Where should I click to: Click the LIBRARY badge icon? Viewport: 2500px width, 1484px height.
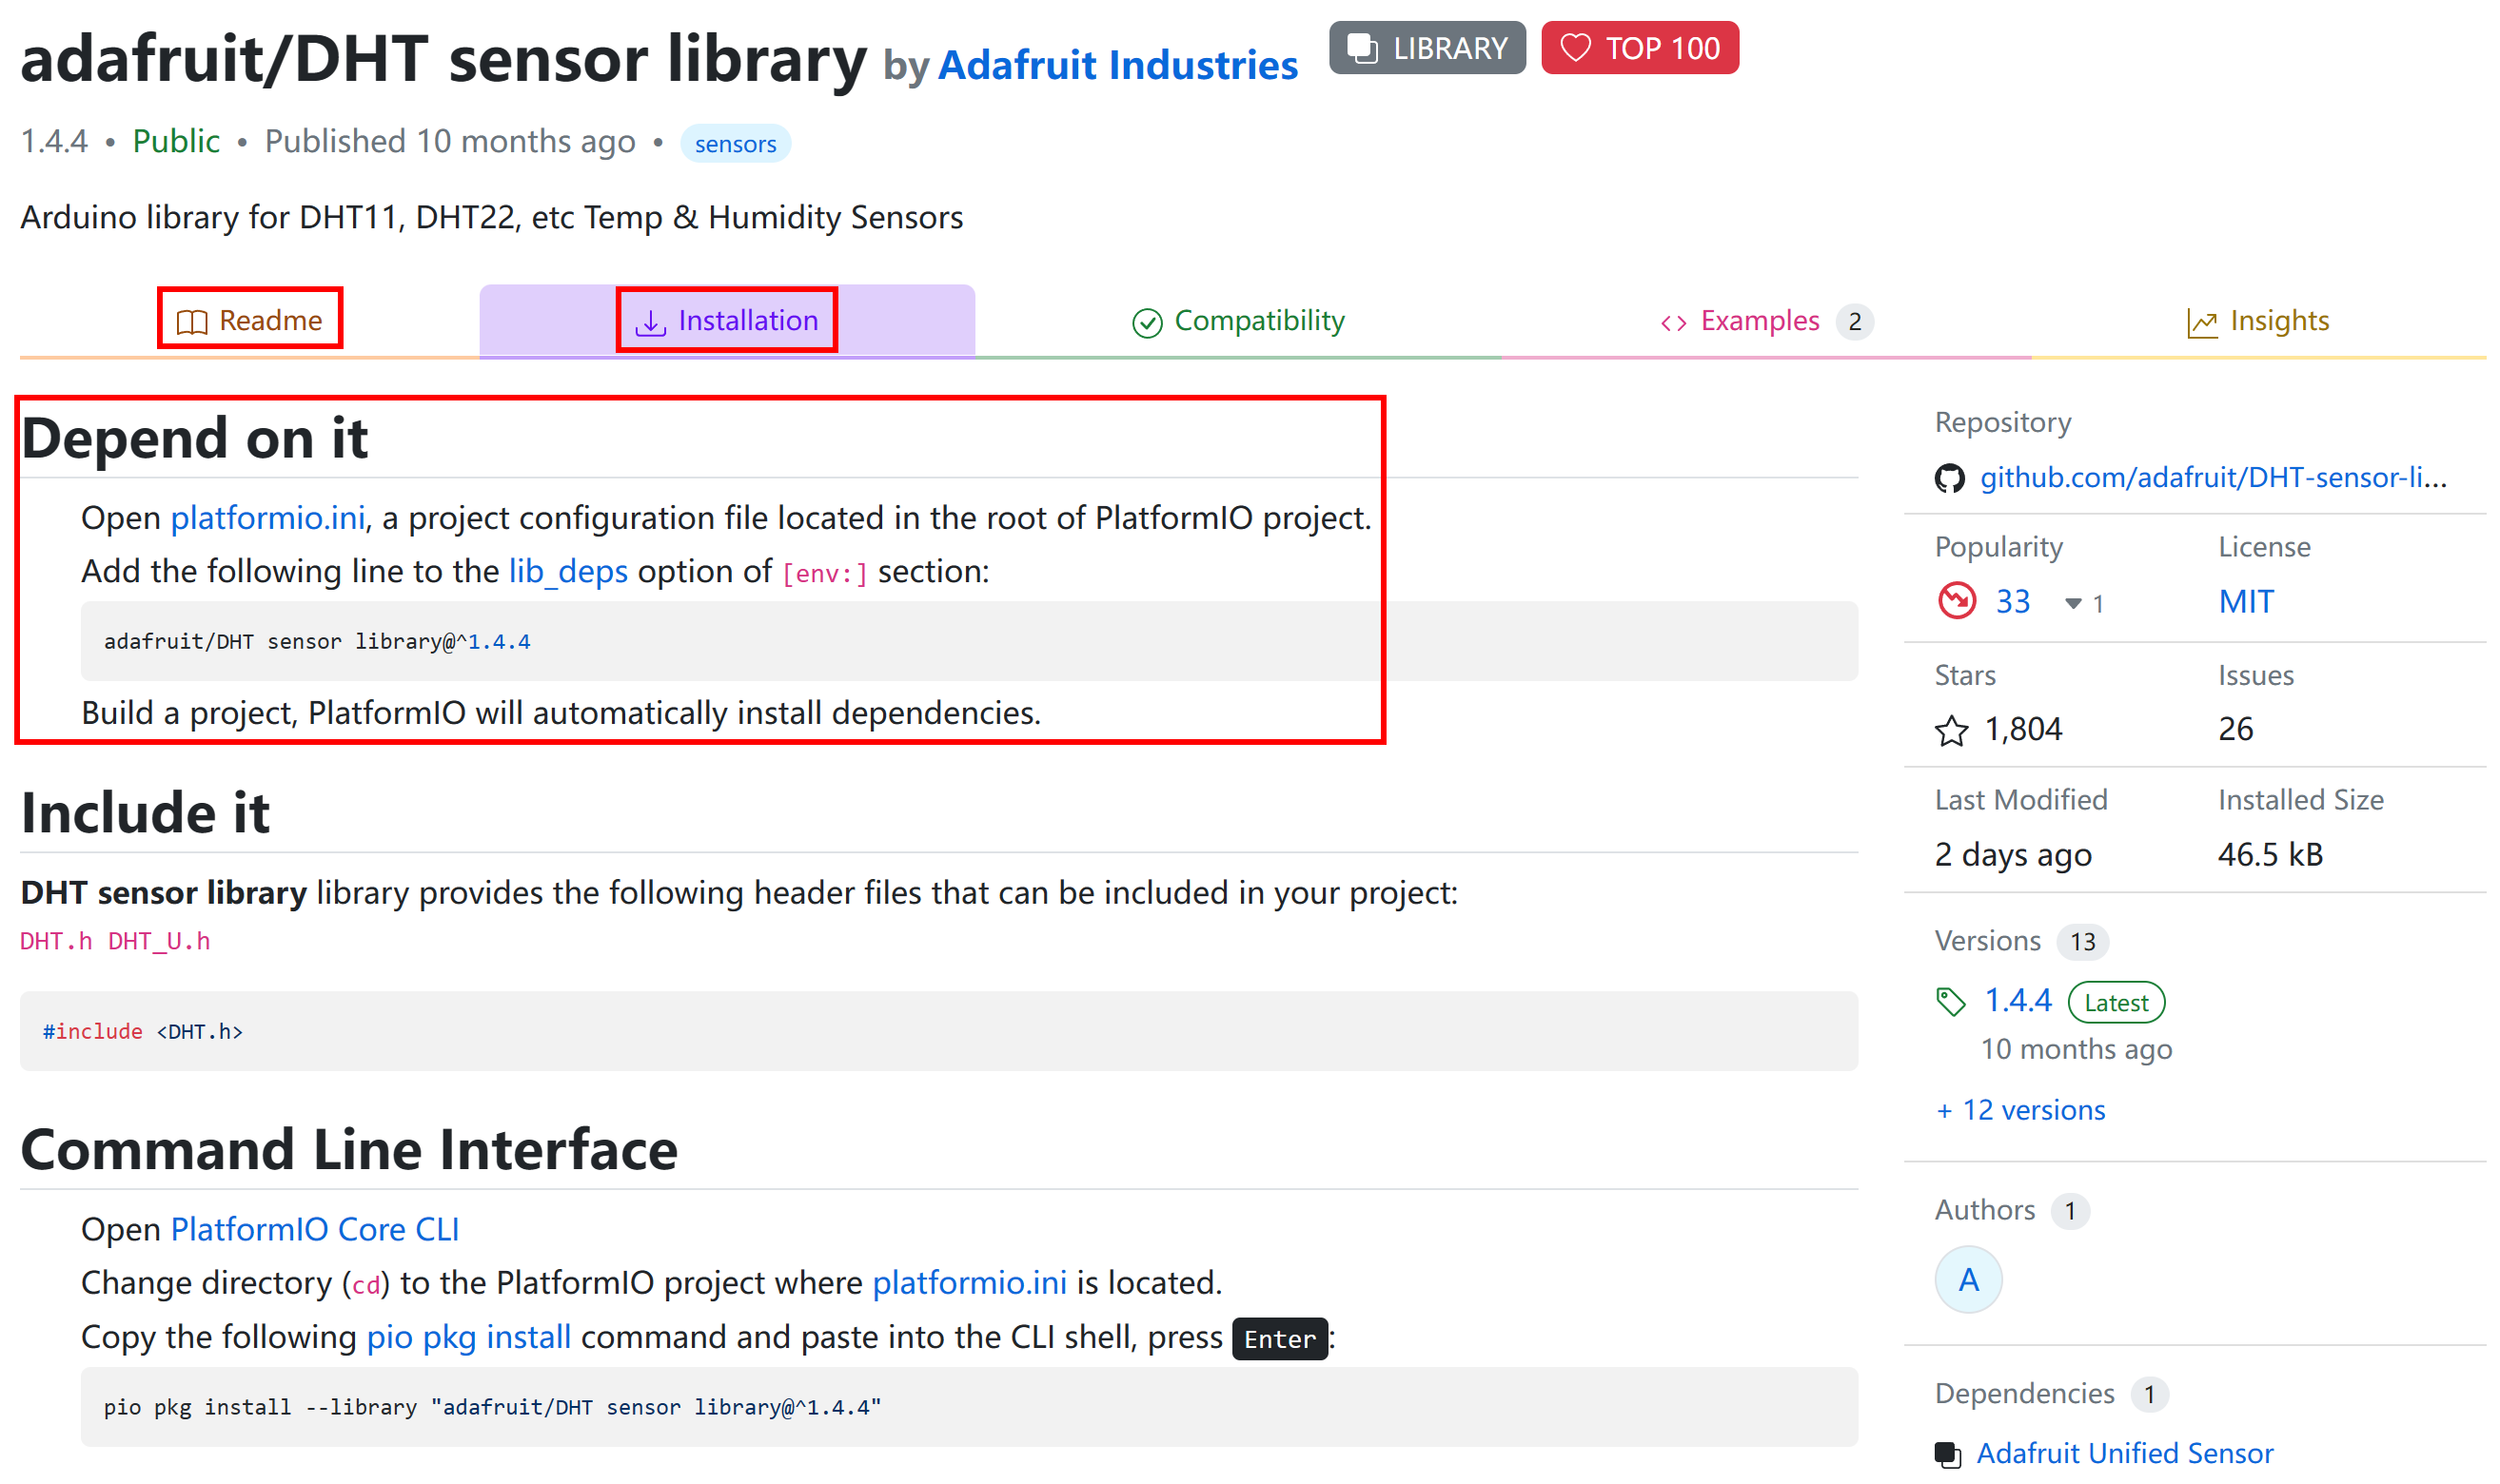[1362, 48]
